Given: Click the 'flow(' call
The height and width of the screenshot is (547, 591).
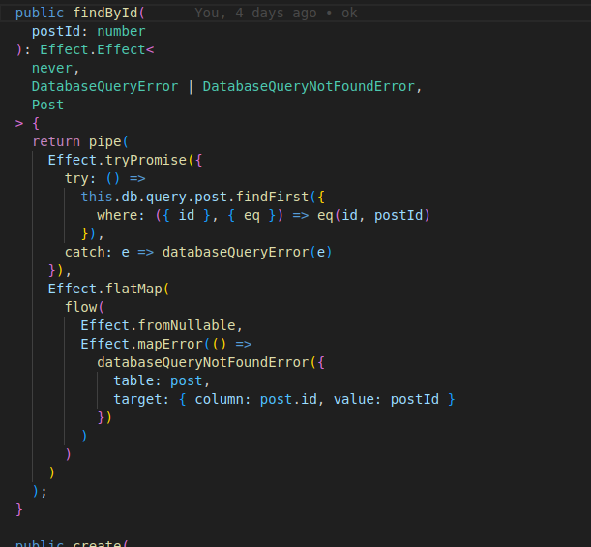Looking at the screenshot, I should tap(84, 307).
